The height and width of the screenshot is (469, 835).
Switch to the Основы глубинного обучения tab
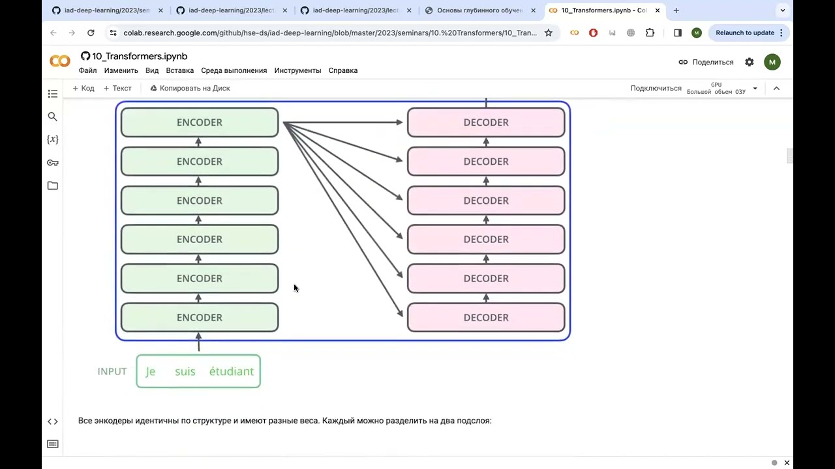pos(479,10)
